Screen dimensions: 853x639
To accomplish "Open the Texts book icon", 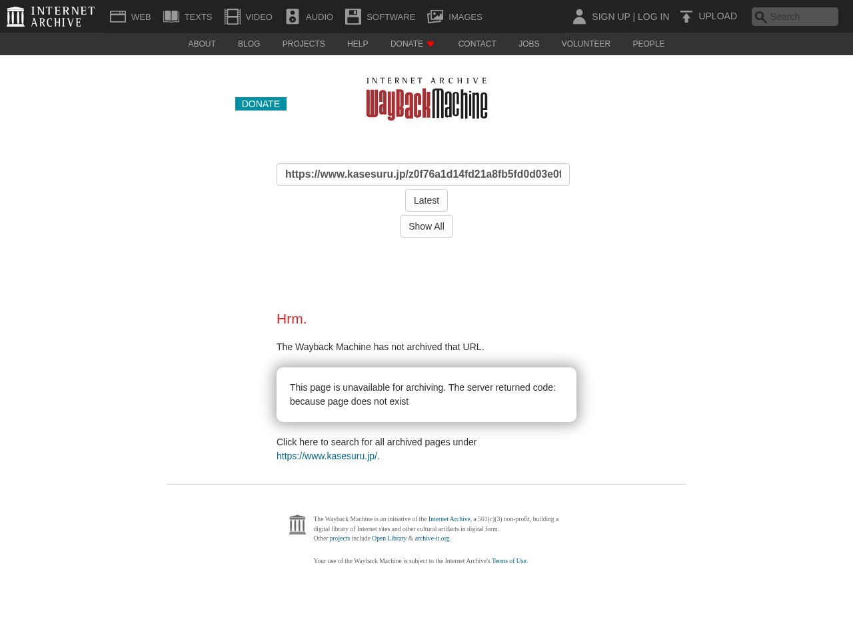I will 171,17.
